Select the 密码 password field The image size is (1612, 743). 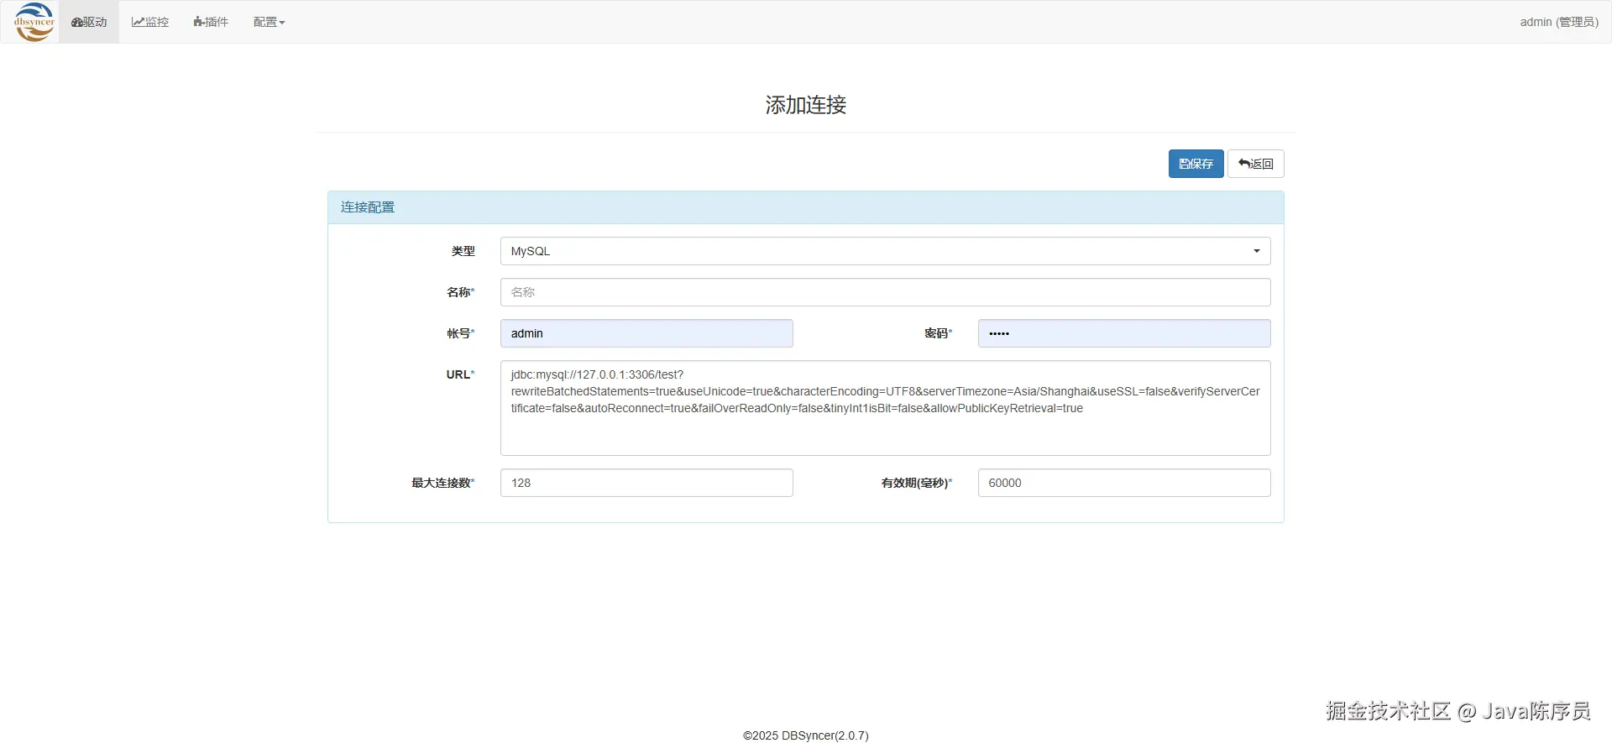pos(1123,333)
